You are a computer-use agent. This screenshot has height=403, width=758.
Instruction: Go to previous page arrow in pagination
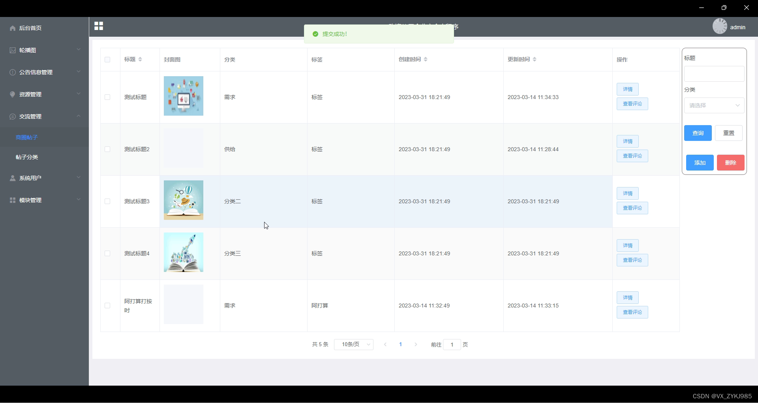click(385, 345)
